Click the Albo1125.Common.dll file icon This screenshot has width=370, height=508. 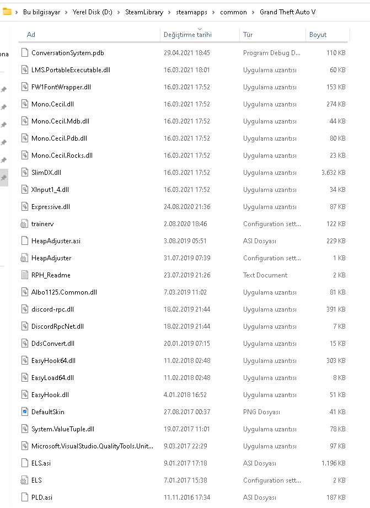click(x=25, y=292)
